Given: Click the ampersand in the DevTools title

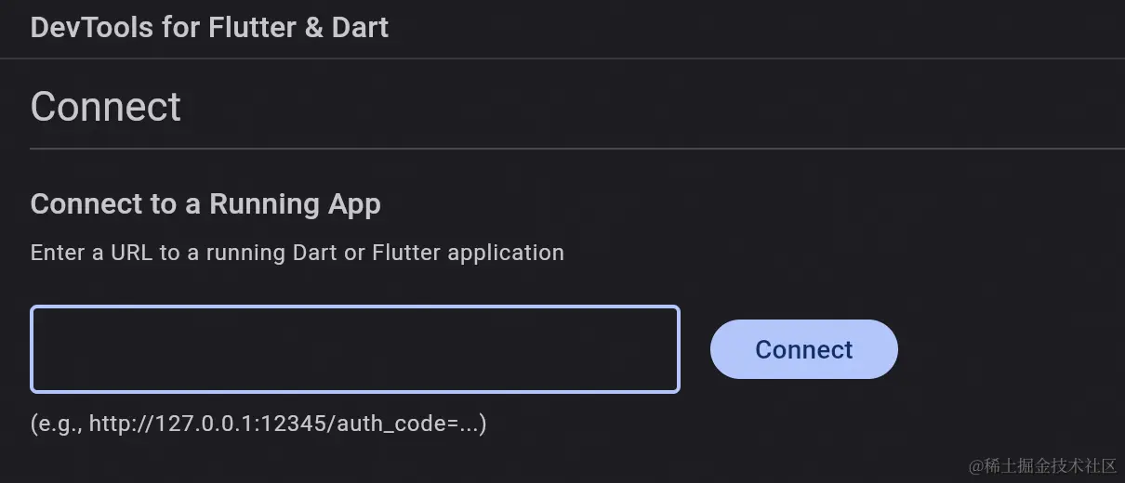Looking at the screenshot, I should pos(312,28).
